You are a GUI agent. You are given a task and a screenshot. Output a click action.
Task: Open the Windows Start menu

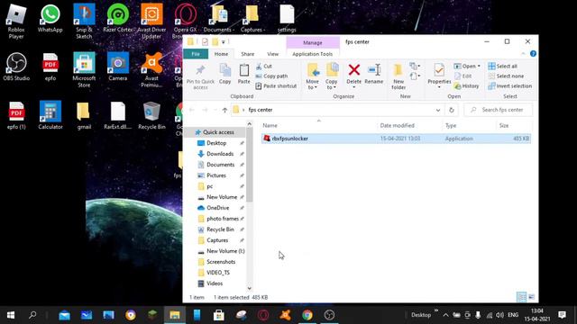[11, 315]
